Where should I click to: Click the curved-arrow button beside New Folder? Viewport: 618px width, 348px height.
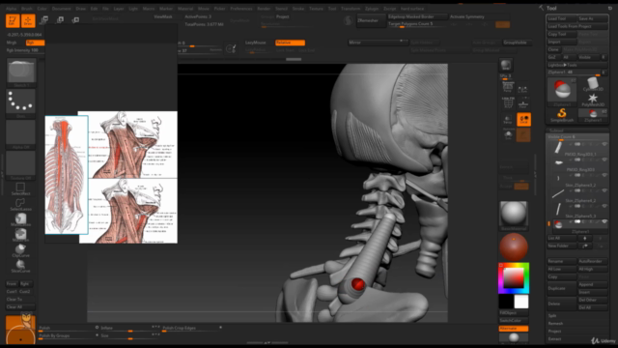coord(585,246)
